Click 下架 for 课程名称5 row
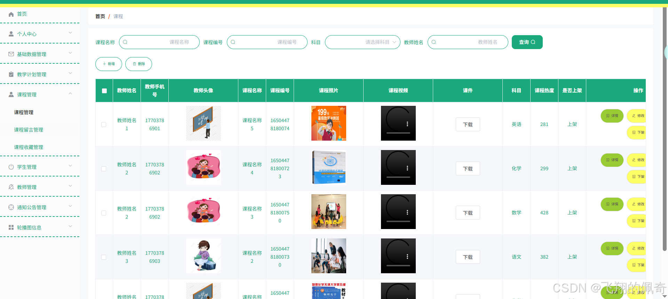 tap(636, 133)
